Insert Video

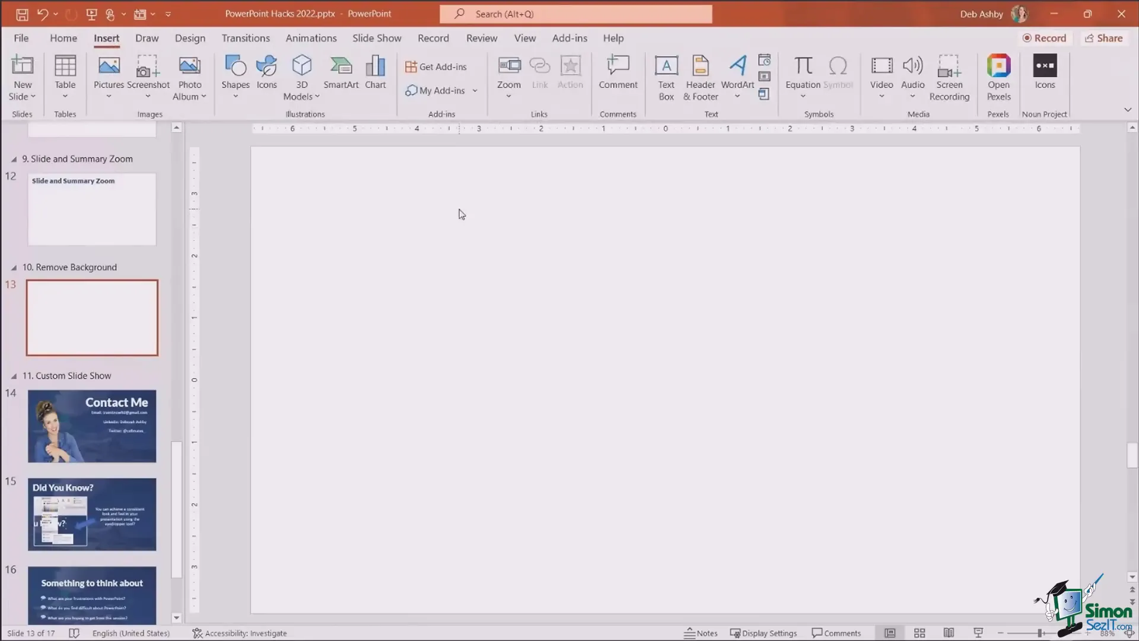pyautogui.click(x=882, y=78)
